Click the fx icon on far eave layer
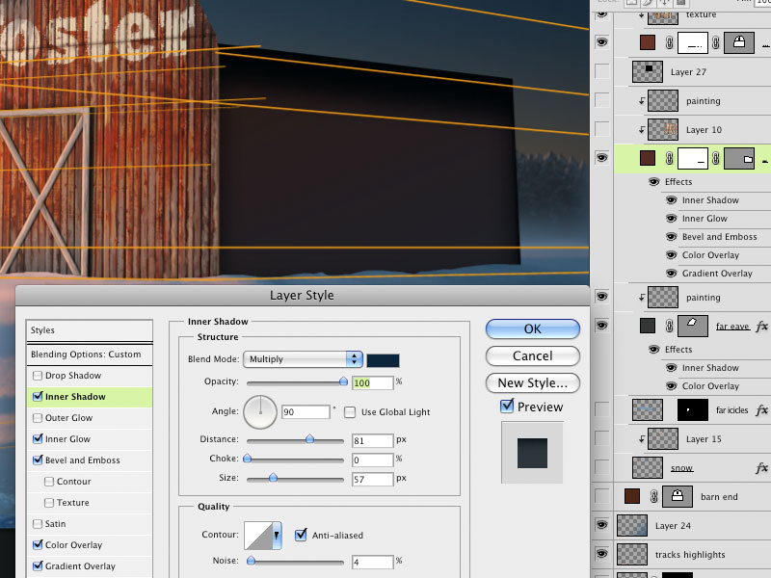 [x=761, y=326]
